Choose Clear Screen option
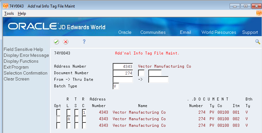The width and height of the screenshot is (262, 133). click(16, 79)
